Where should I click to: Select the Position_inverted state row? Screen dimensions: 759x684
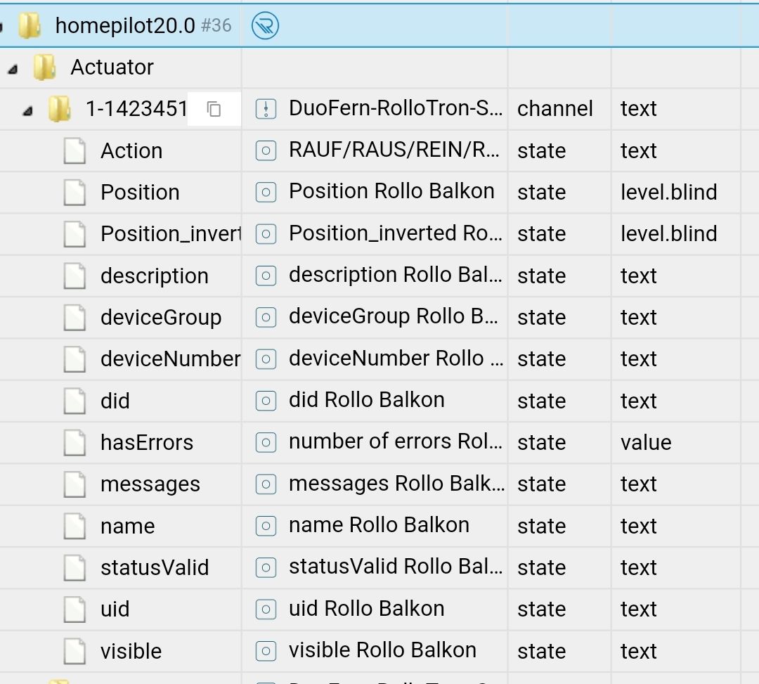point(169,234)
